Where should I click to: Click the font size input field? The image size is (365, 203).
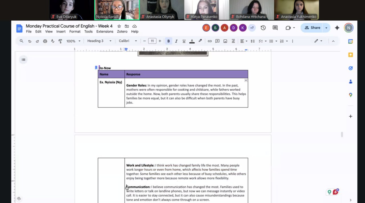click(x=152, y=41)
